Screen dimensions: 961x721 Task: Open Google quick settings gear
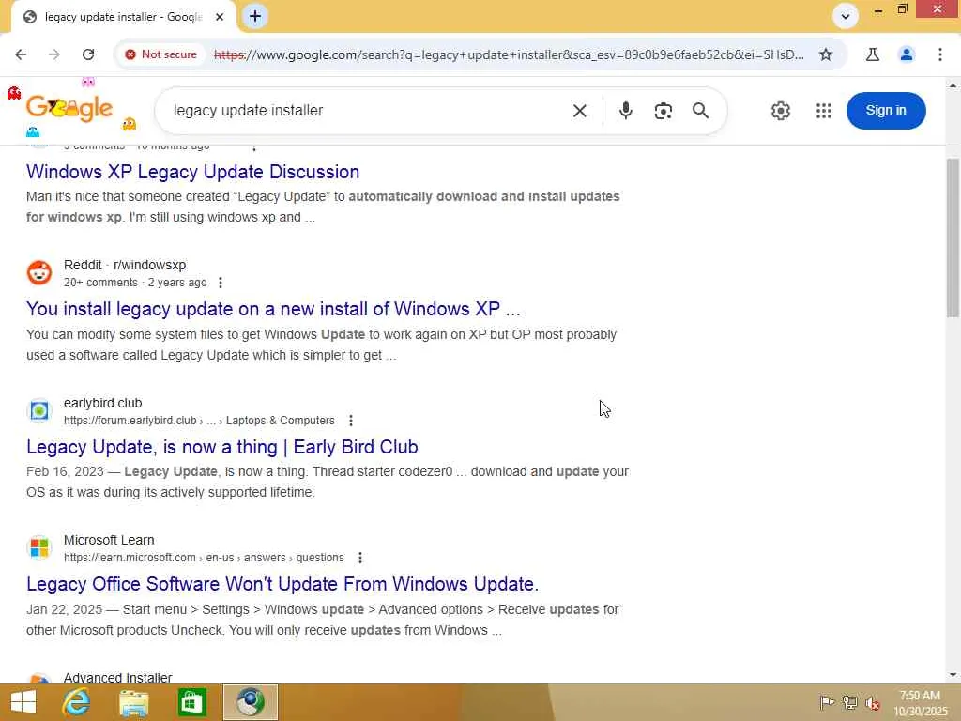[780, 111]
